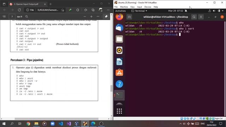Zoom out the PDF document
Image resolution: width=226 pixels, height=127 pixels.
[85, 17]
